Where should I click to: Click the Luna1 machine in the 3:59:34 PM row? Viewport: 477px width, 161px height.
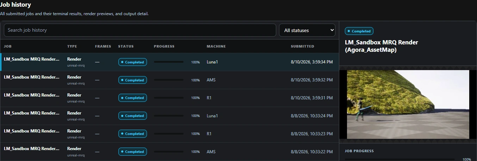tap(212, 62)
